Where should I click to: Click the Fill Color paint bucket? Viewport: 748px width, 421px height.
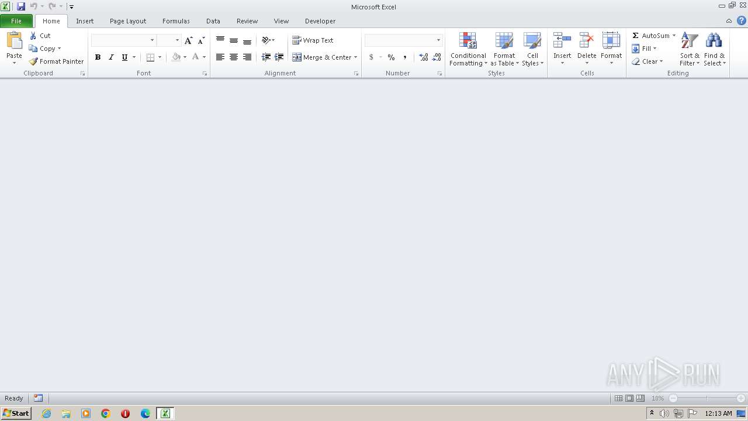[176, 57]
